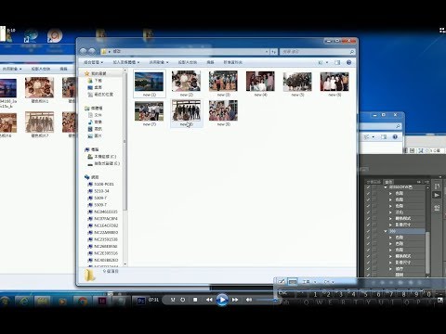Open Photoshop from the taskbar
The image size is (446, 334).
(x=141, y=301)
